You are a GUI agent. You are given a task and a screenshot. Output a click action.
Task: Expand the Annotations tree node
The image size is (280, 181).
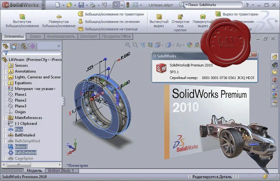(x=5, y=72)
